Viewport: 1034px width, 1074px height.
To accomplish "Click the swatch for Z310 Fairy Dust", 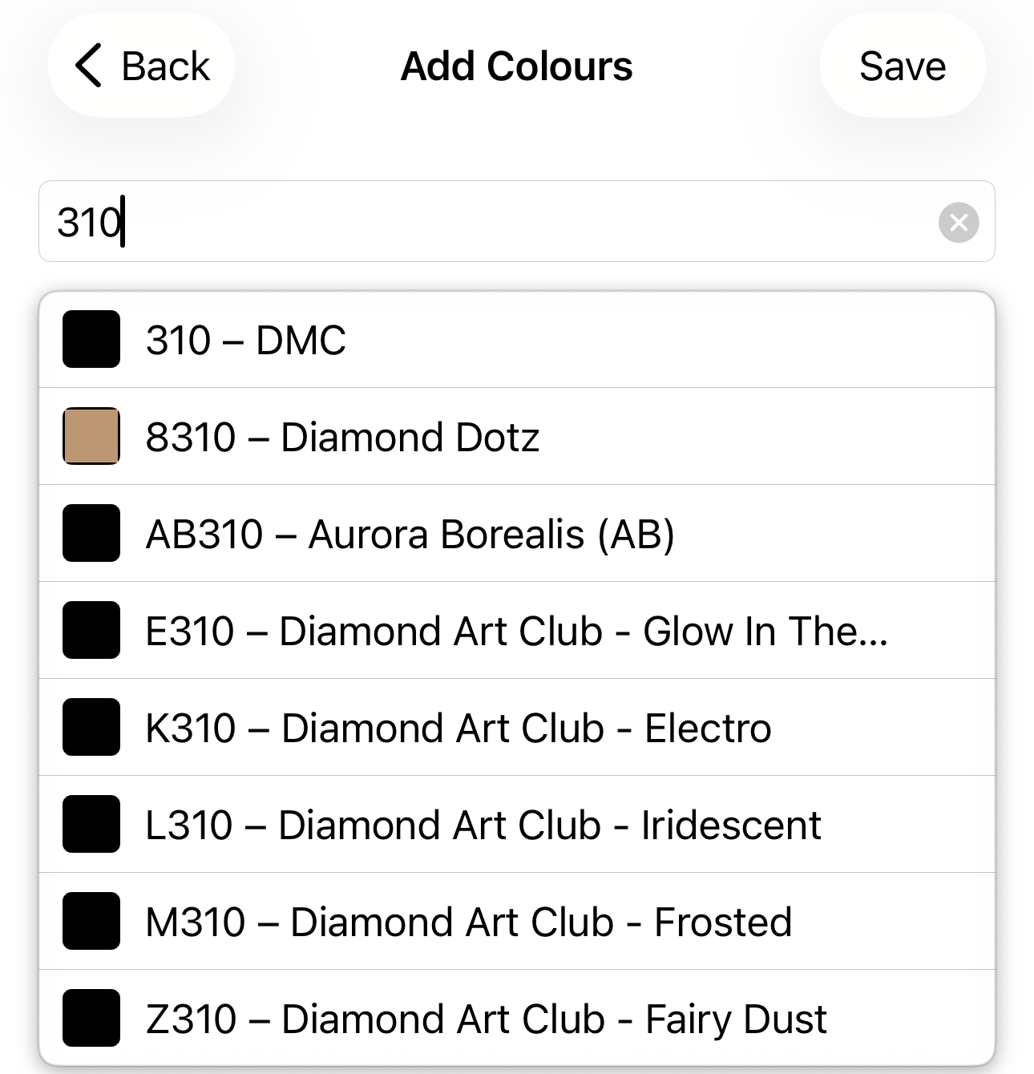I will [x=91, y=1018].
